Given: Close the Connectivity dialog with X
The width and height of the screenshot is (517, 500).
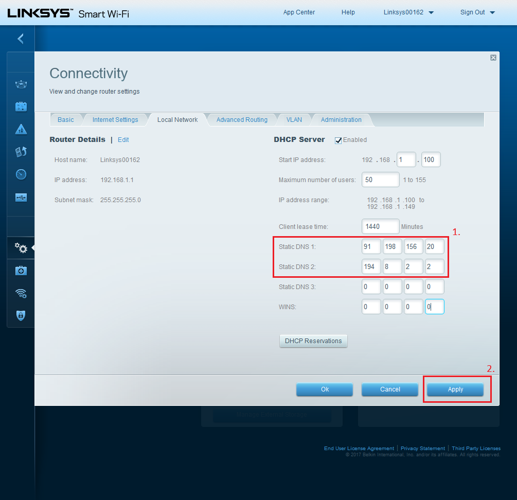Looking at the screenshot, I should pyautogui.click(x=493, y=58).
